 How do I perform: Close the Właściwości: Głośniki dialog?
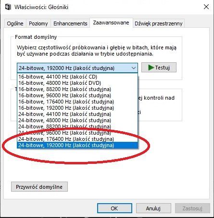tap(206, 7)
